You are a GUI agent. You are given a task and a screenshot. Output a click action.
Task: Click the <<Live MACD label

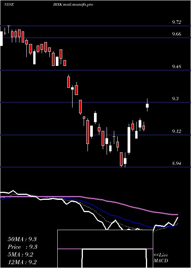(161, 258)
